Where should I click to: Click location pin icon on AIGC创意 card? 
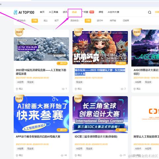(x=134, y=89)
